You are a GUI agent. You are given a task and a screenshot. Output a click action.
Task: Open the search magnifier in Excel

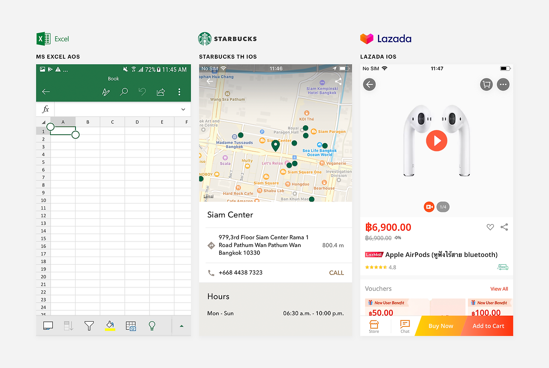(124, 92)
